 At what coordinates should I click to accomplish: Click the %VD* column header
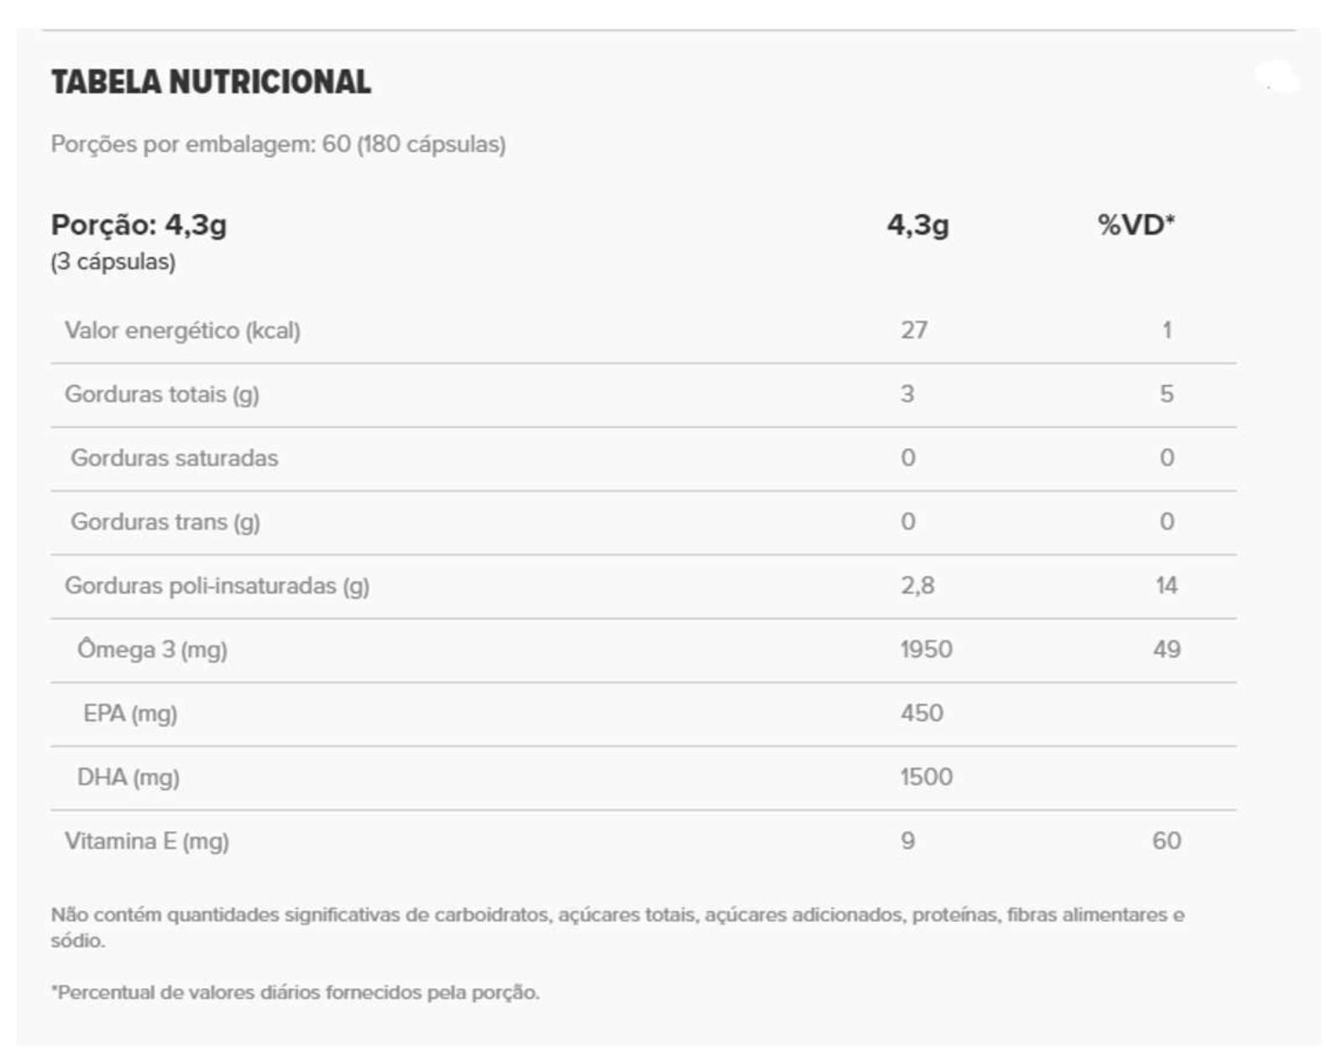(1136, 225)
